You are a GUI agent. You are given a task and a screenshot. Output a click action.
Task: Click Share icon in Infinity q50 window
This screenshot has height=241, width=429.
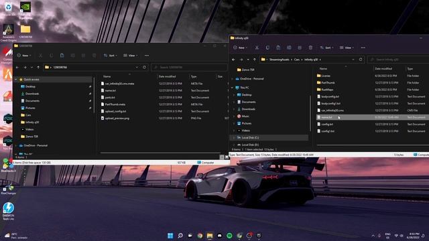tap(300, 48)
